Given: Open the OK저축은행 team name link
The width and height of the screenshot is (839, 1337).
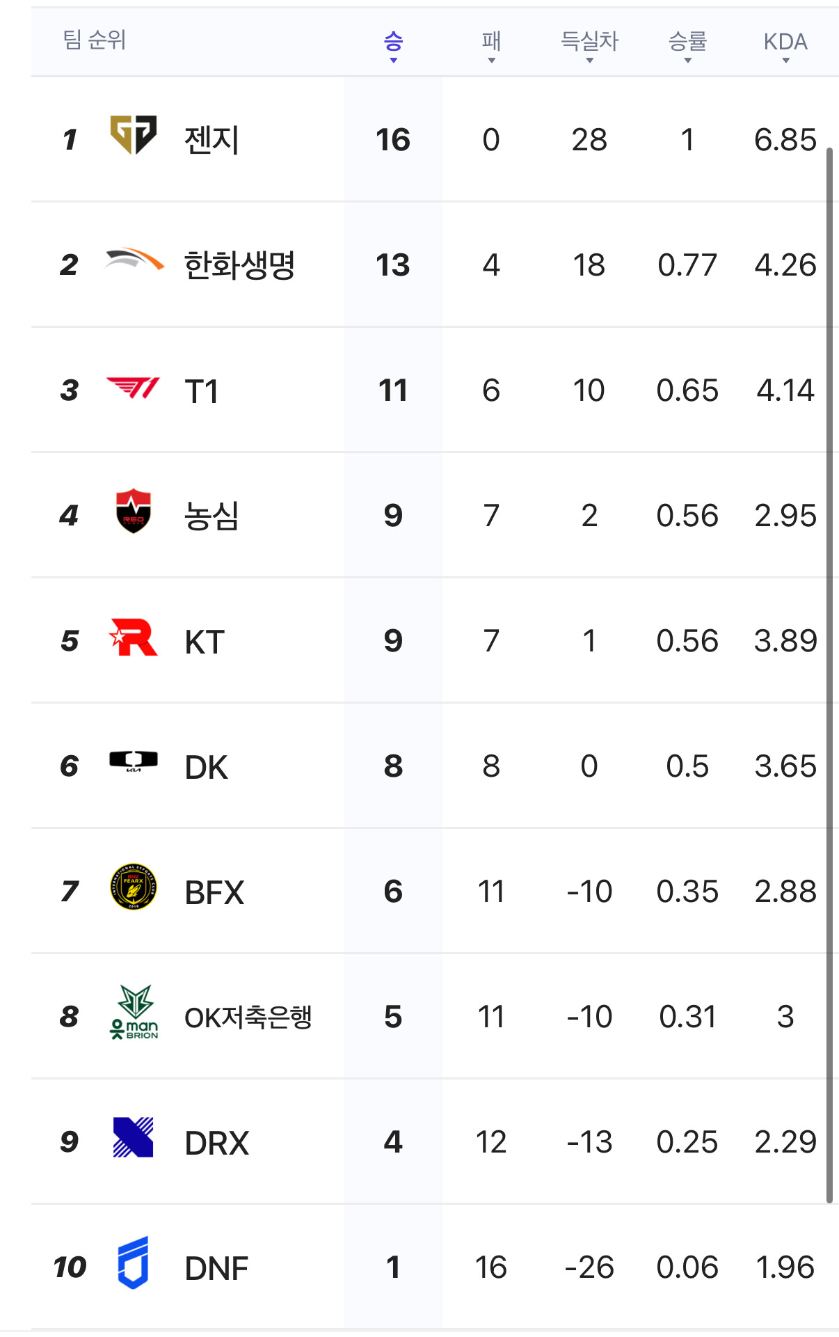Looking at the screenshot, I should (x=248, y=1017).
